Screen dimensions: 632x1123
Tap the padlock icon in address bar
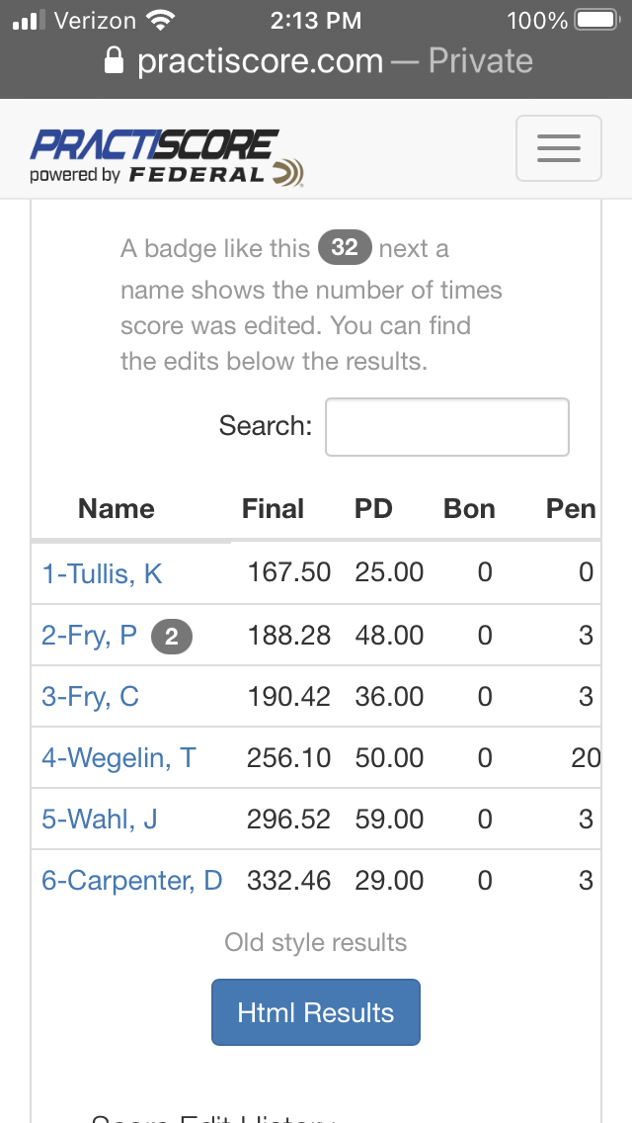pyautogui.click(x=114, y=61)
